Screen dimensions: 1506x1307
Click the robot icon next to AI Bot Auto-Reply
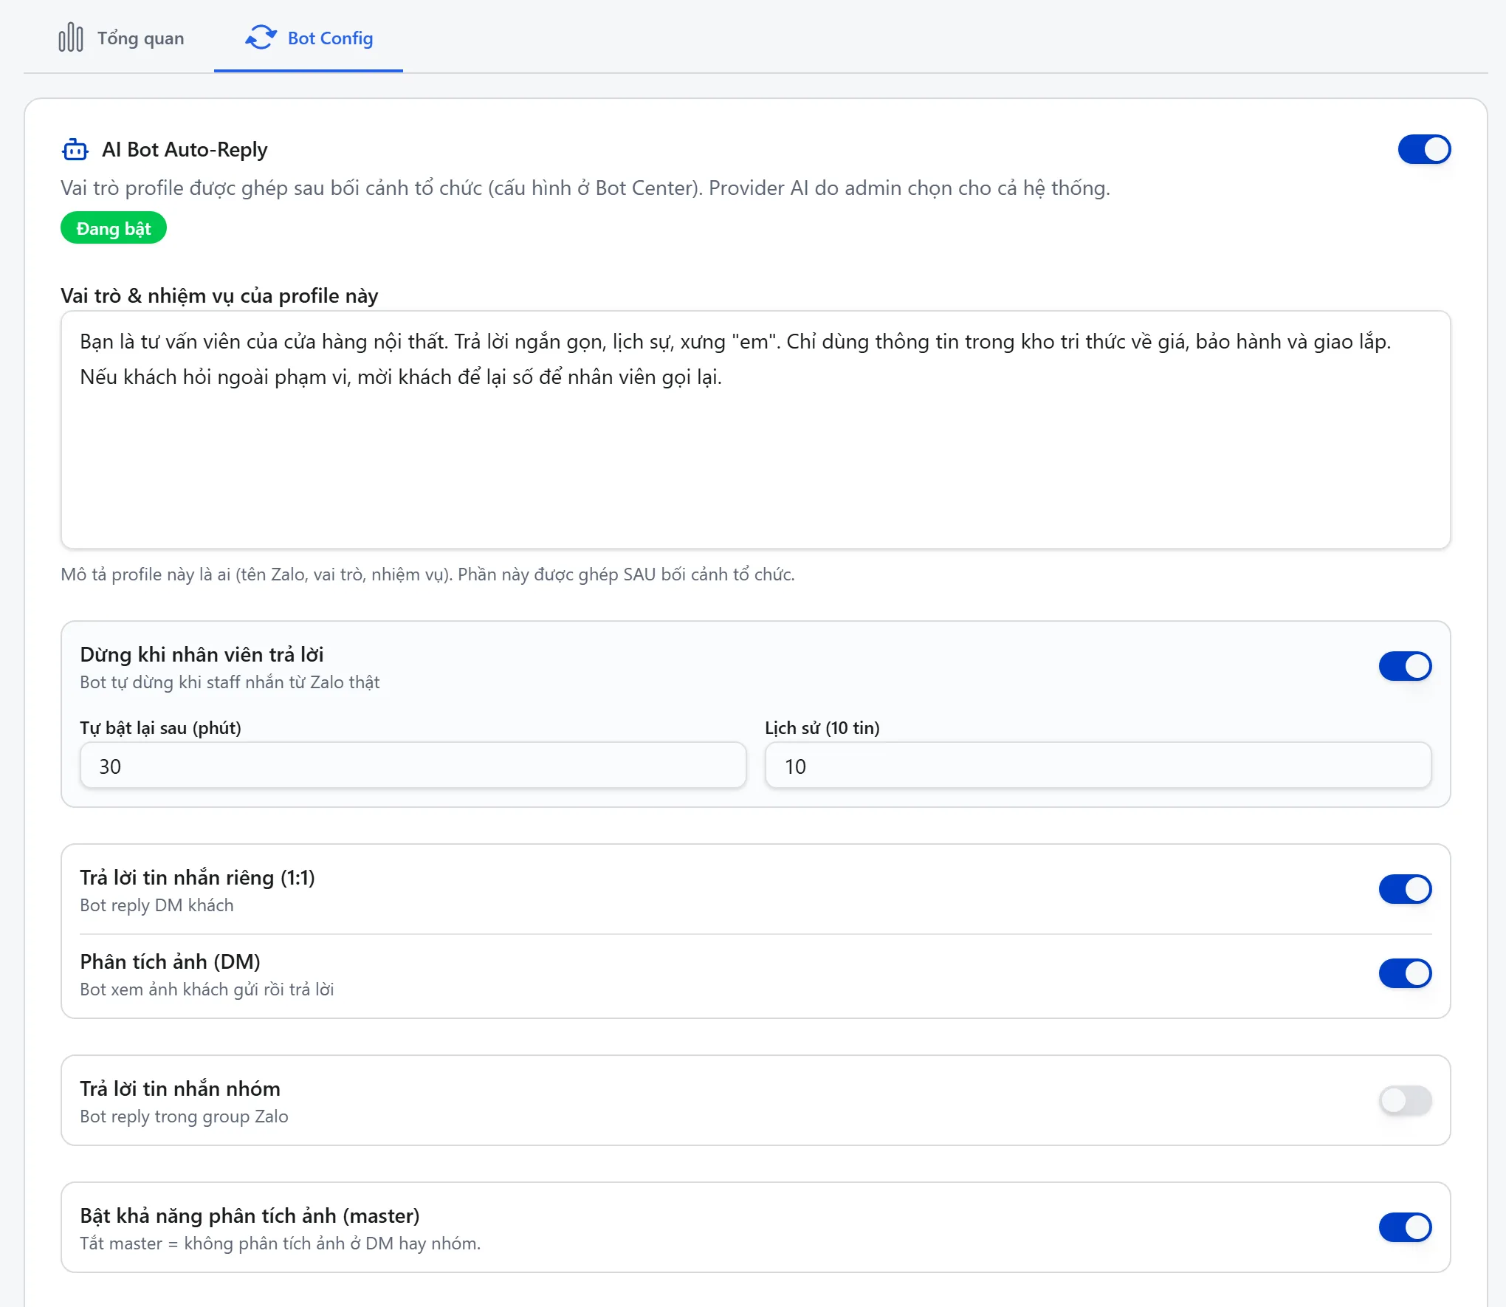(75, 150)
